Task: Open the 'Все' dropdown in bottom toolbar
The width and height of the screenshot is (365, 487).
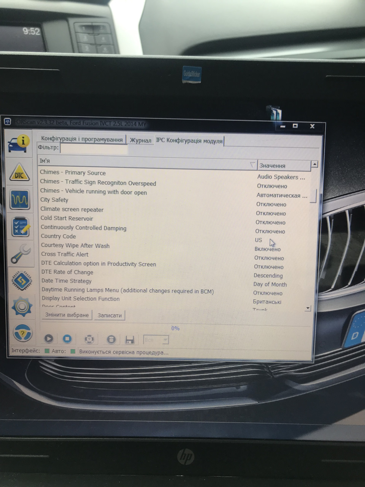Action: [x=156, y=340]
